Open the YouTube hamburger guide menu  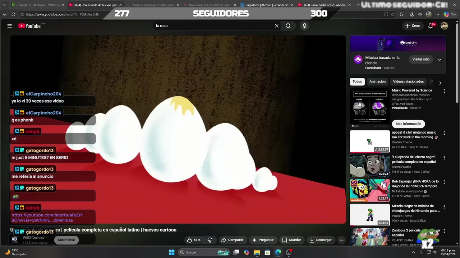[x=10, y=26]
